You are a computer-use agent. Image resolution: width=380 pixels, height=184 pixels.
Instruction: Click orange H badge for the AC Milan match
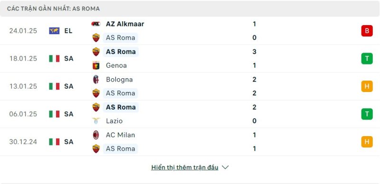click(x=367, y=142)
